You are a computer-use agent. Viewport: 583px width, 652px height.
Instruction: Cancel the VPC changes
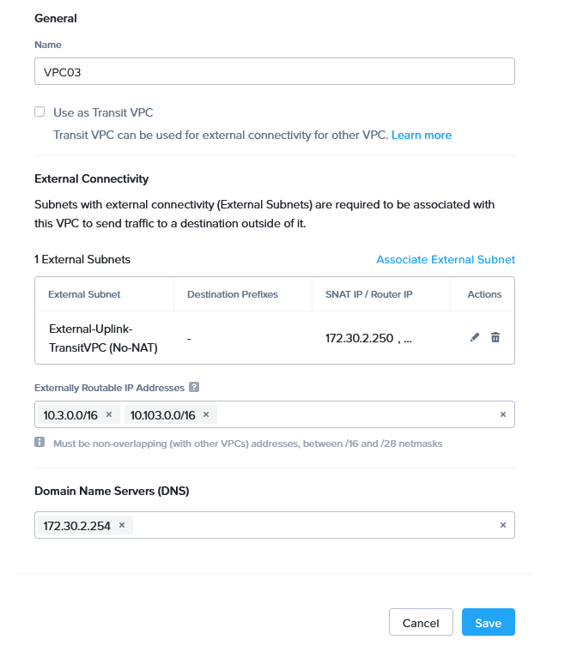(x=421, y=623)
